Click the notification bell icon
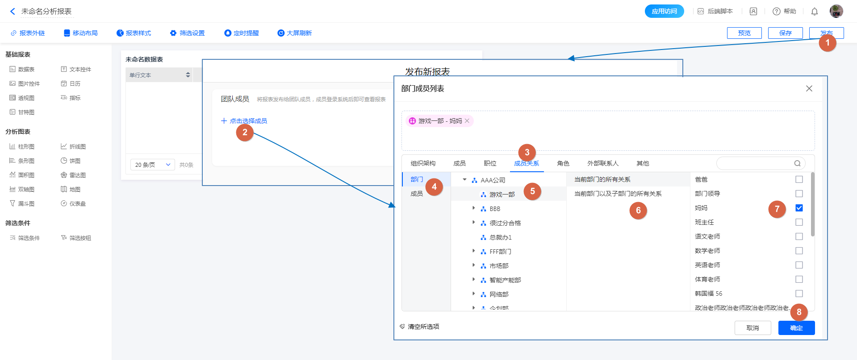The image size is (857, 360). [x=814, y=12]
